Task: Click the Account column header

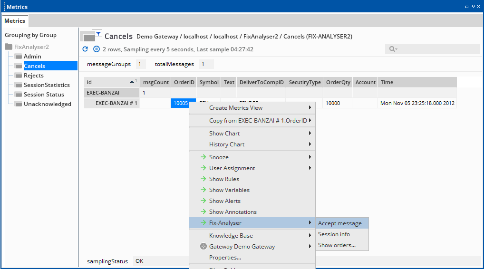Action: (365, 82)
